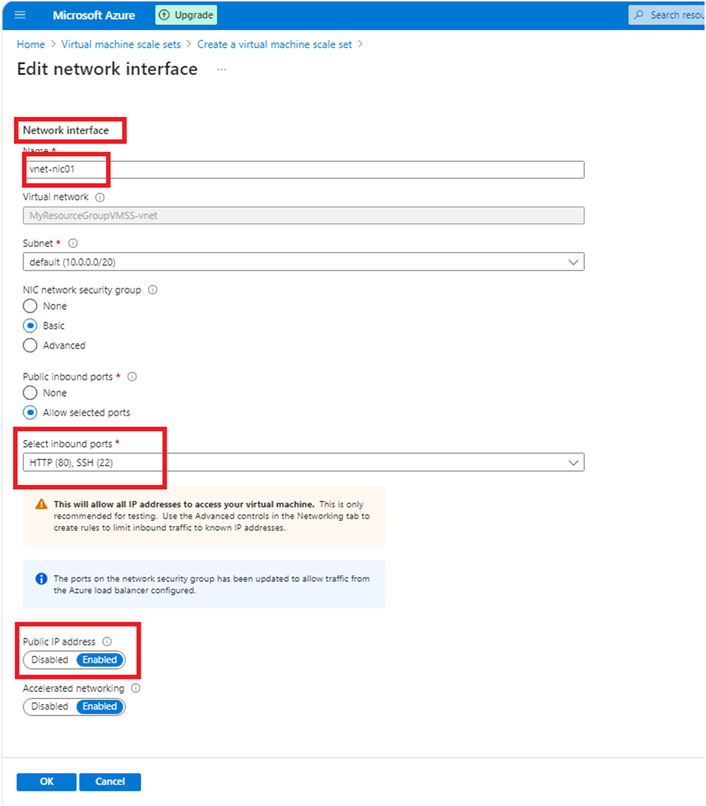
Task: Disable Accelerated networking toggle
Action: [50, 706]
